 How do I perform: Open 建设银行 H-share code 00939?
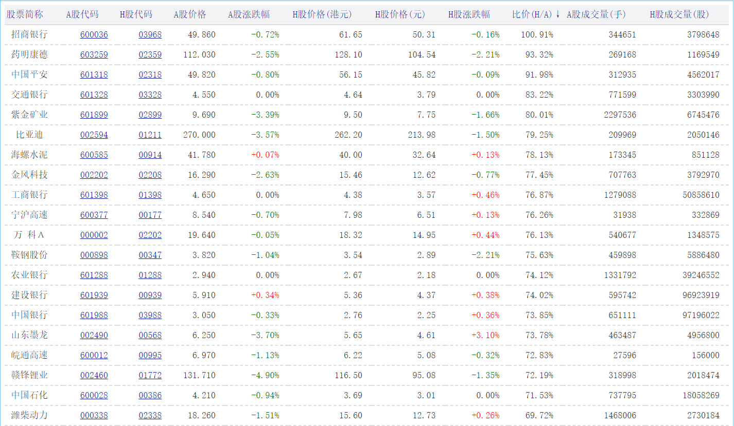[150, 295]
